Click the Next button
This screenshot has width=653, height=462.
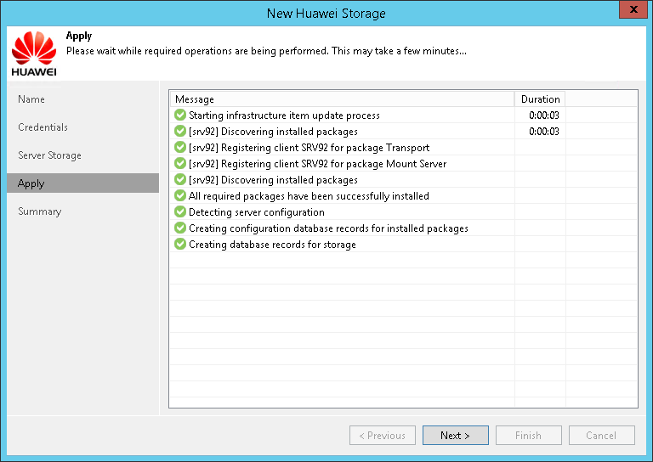click(x=455, y=435)
